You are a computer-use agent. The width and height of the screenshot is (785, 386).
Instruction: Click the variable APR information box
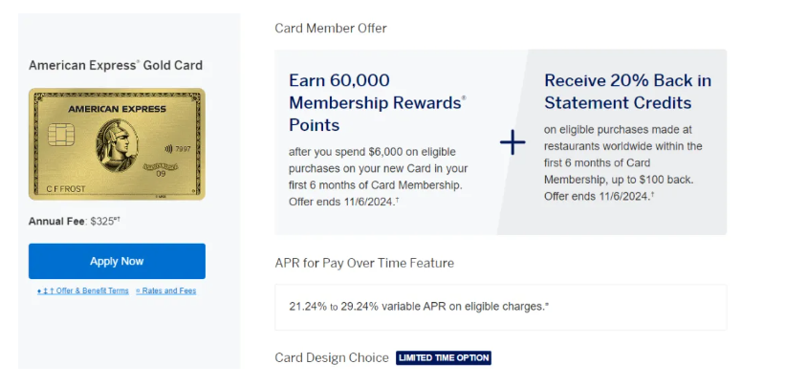pos(500,307)
